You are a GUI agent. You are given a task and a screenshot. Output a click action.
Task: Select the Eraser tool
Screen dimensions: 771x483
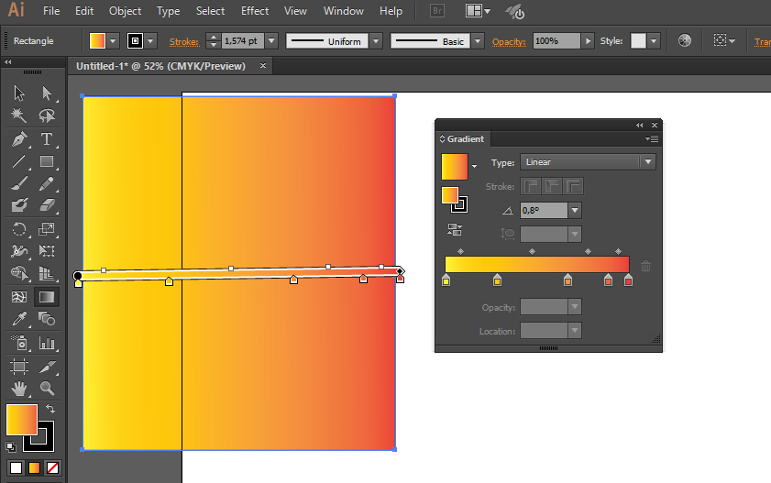[47, 205]
